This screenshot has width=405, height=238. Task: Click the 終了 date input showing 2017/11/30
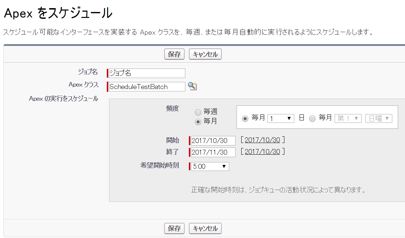tap(212, 152)
